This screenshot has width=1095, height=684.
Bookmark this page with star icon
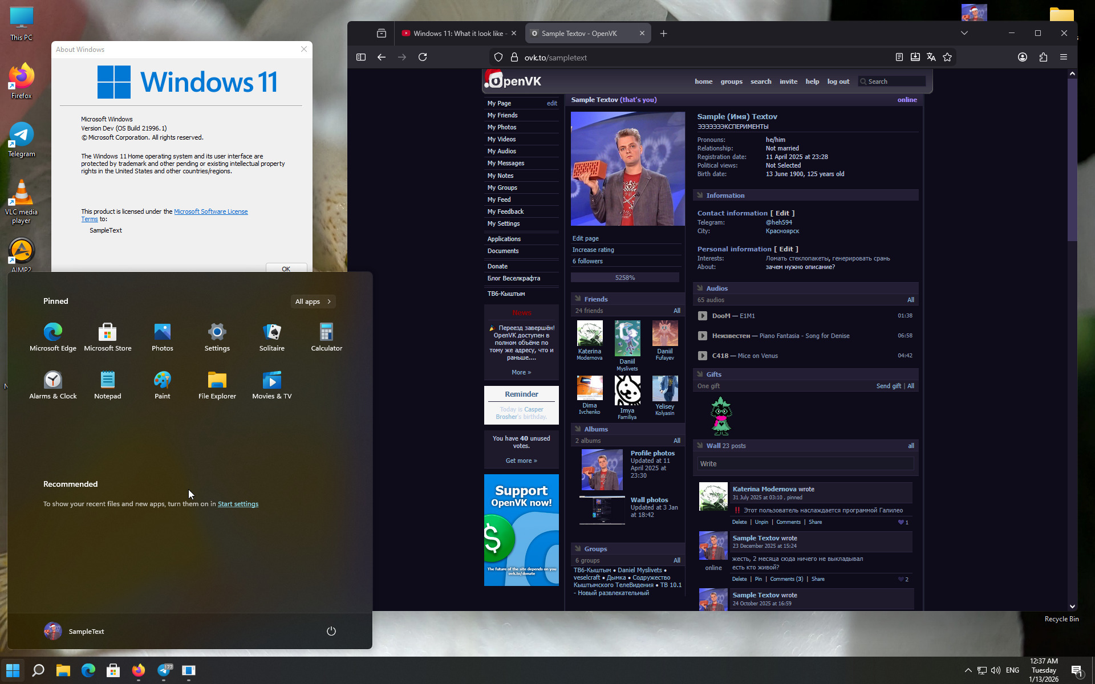coord(947,57)
